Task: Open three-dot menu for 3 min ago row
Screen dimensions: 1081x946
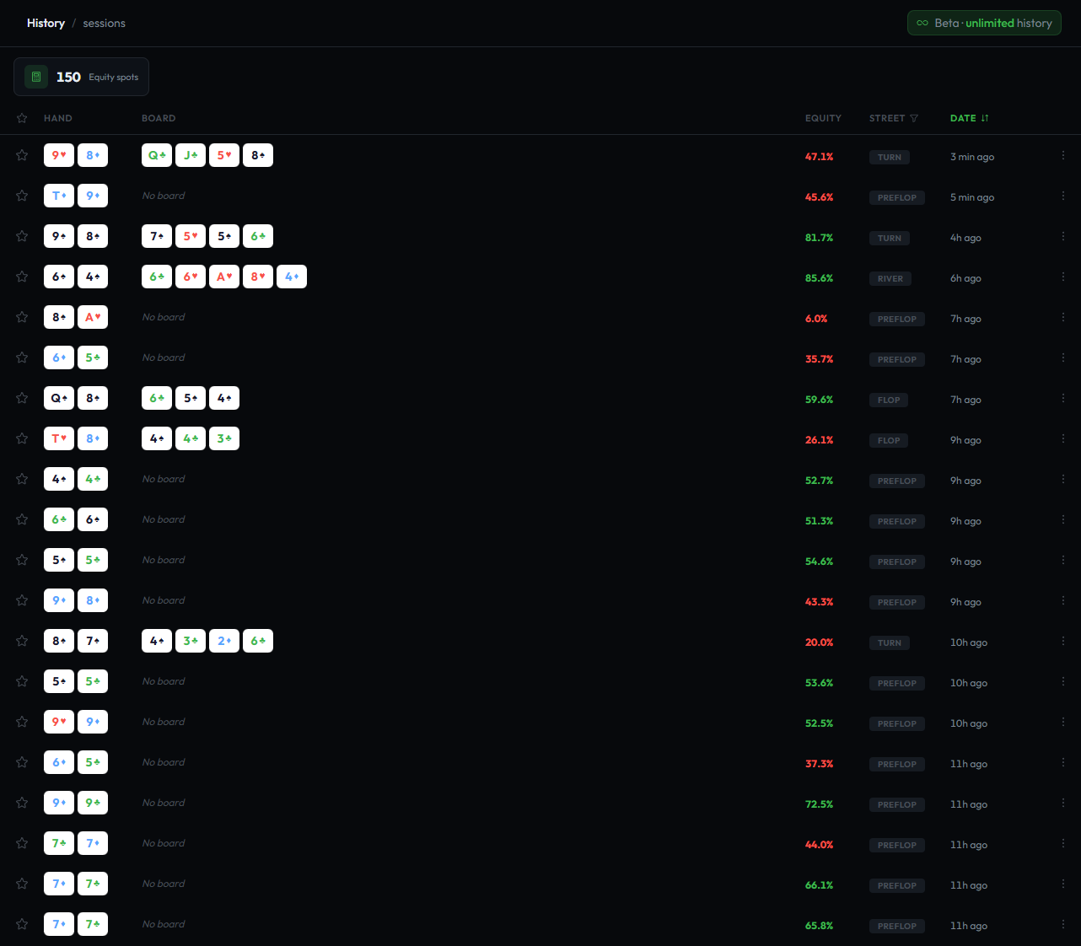Action: pos(1062,155)
